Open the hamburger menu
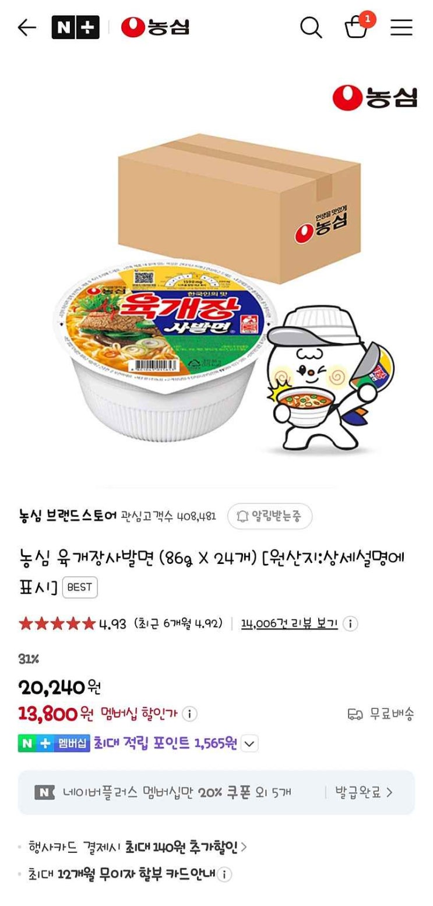This screenshot has width=433, height=906. click(402, 27)
